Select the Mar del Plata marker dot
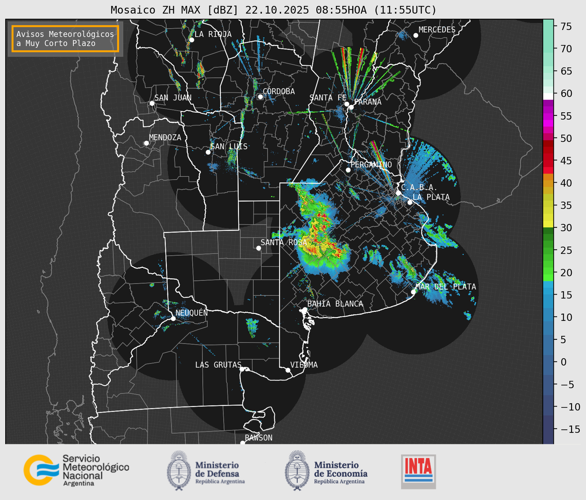This screenshot has width=586, height=500. [413, 292]
